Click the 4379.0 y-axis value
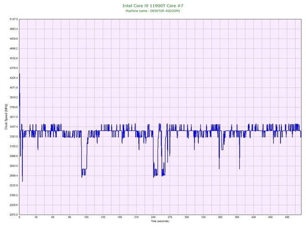This screenshot has height=229, width=306. (14, 68)
